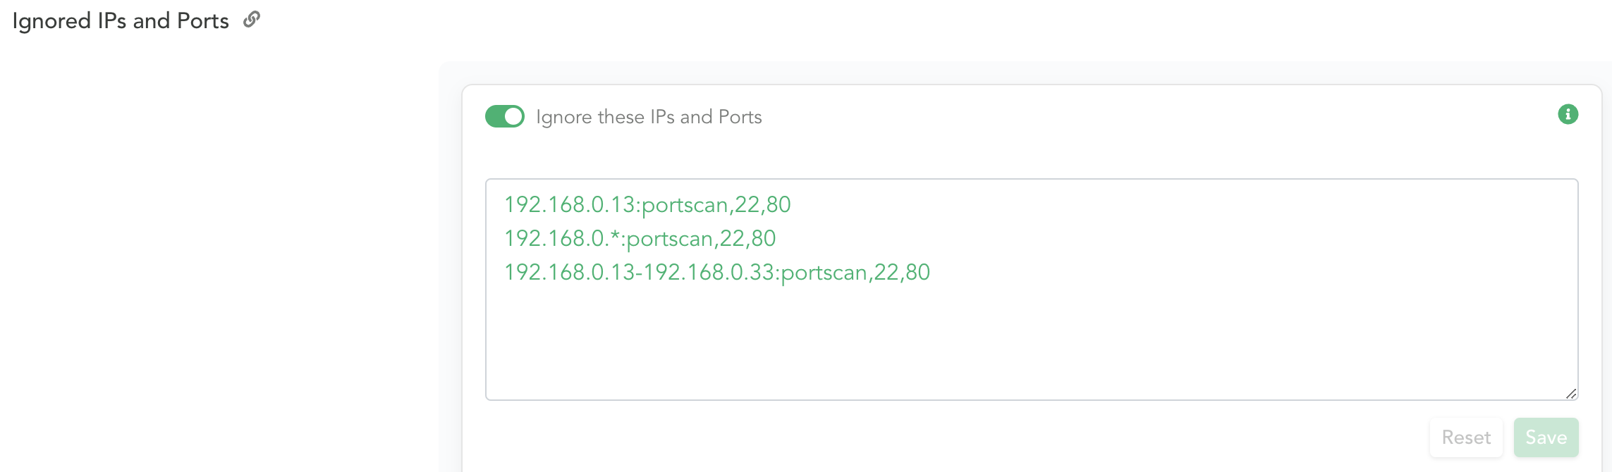Select the Ignored IPs and Ports heading
Screen dimensions: 1612x472
[121, 20]
